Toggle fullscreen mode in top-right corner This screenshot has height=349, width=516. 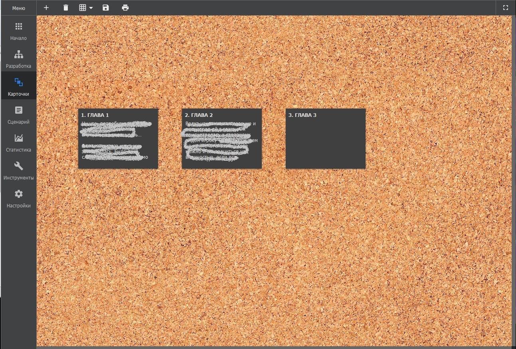point(505,8)
